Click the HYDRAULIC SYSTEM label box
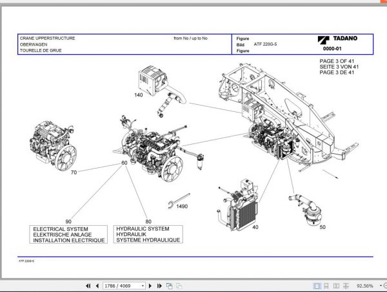The image size is (387, 292). pos(148,234)
